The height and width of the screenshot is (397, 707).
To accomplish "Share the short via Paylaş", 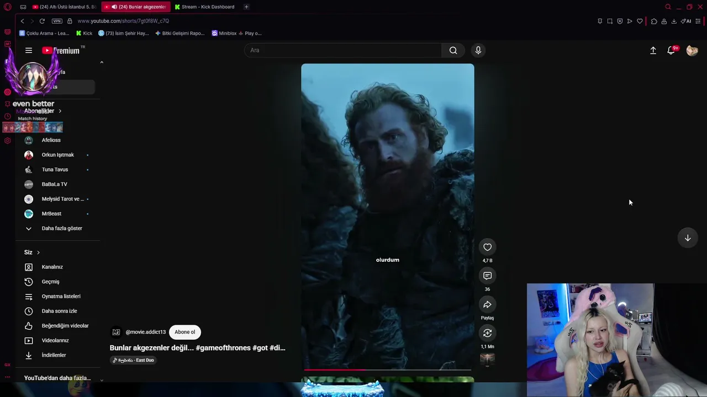I will coord(487,304).
